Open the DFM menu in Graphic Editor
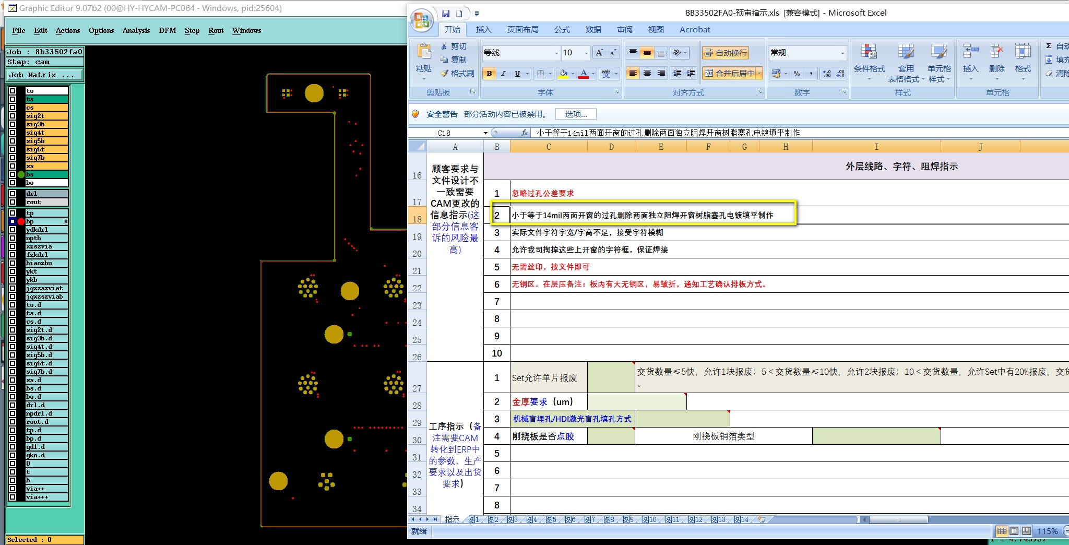This screenshot has width=1069, height=545. tap(167, 30)
